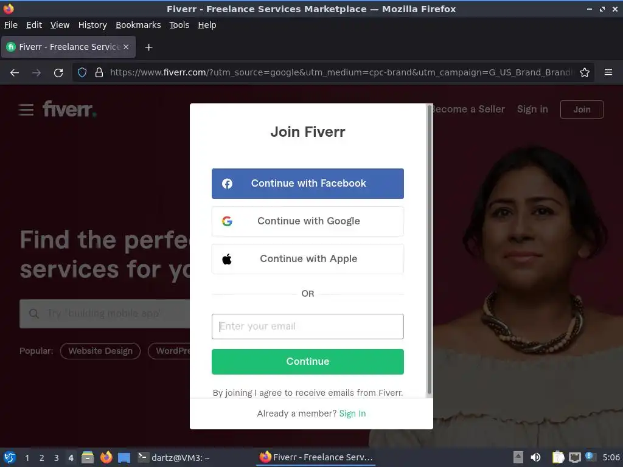
Task: Open the Tools menu
Action: (x=179, y=25)
